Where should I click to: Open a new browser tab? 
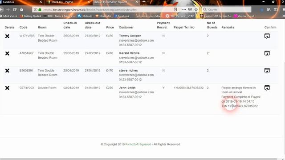coord(144,2)
